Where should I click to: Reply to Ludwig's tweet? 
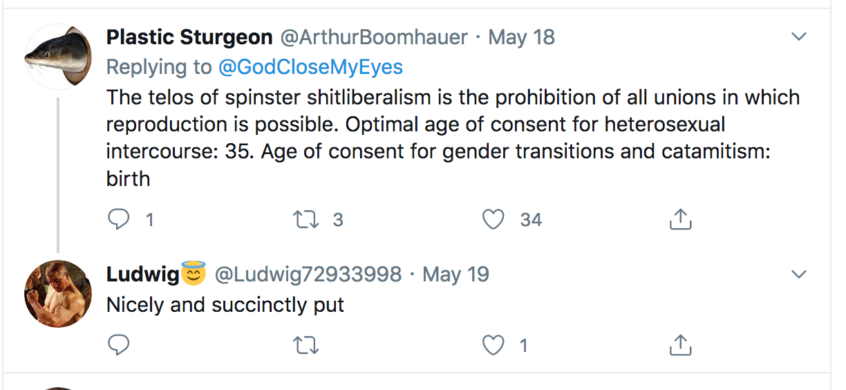(120, 344)
